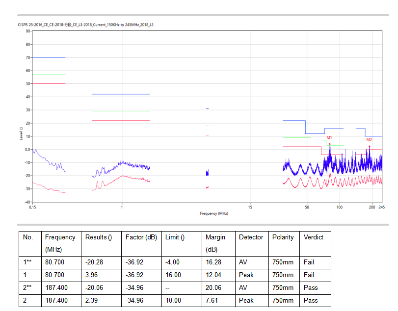Click the limit value '16.00'

point(173,275)
